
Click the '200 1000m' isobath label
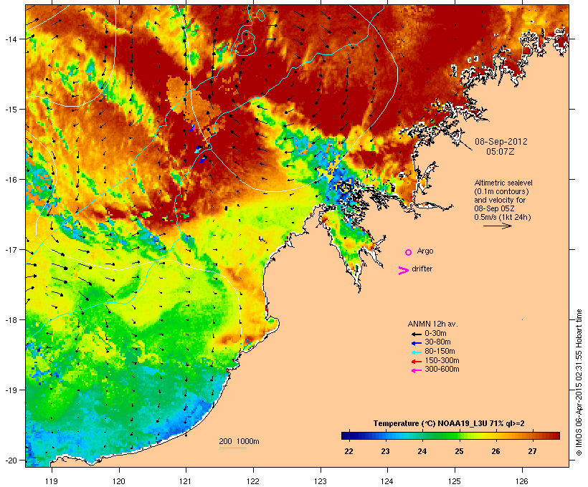tap(239, 441)
